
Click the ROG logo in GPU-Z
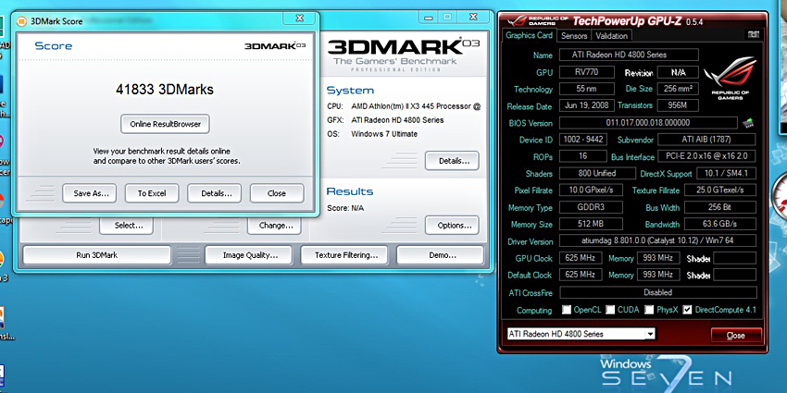[730, 78]
